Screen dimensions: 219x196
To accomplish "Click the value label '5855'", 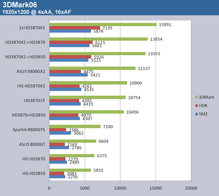I will coord(98,171).
